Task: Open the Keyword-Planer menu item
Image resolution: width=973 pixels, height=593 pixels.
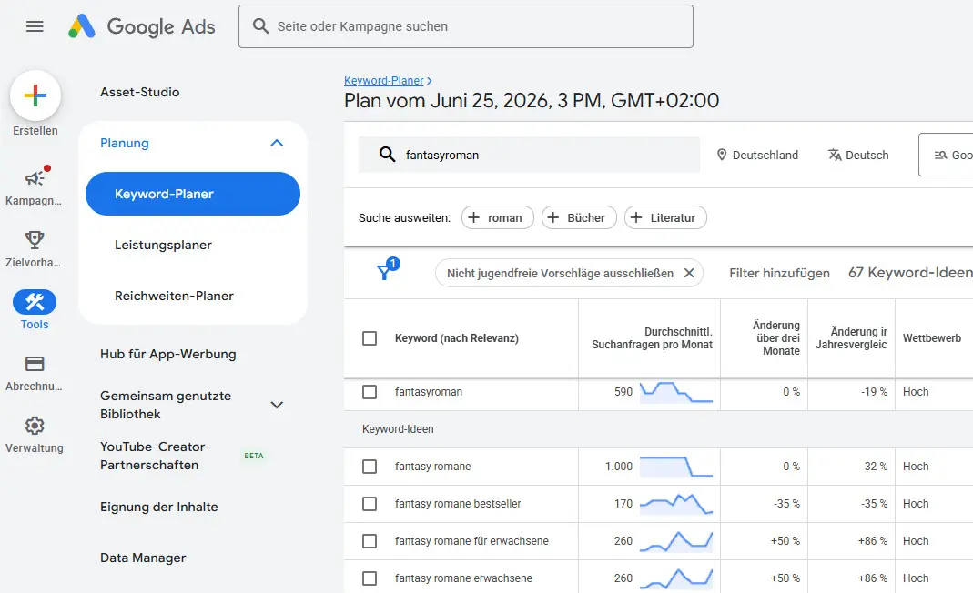Action: 193,194
